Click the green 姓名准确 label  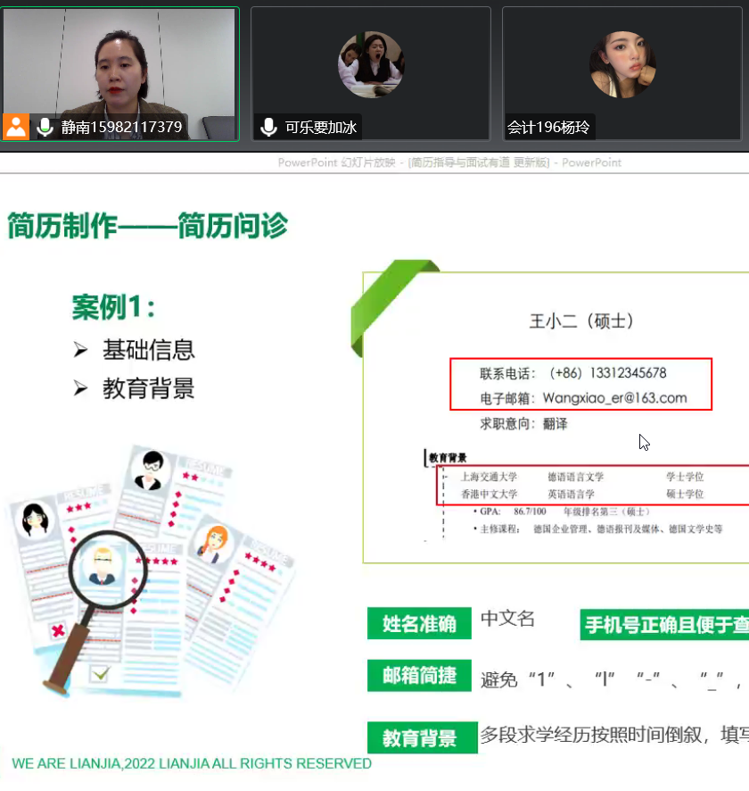click(x=419, y=623)
